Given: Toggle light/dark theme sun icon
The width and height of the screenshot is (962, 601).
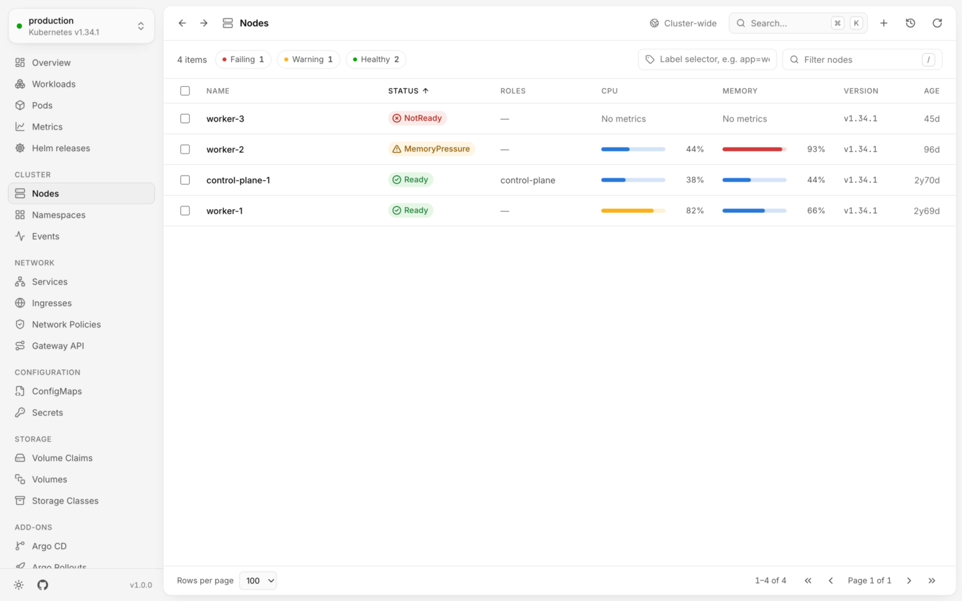Looking at the screenshot, I should click(19, 585).
